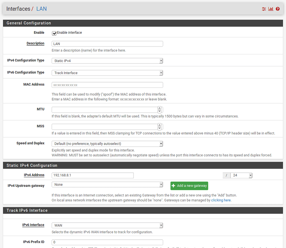Open the IPv4 Upstream gateway dropdown
Image resolution: width=286 pixels, height=248 pixels.
pyautogui.click(x=161, y=184)
